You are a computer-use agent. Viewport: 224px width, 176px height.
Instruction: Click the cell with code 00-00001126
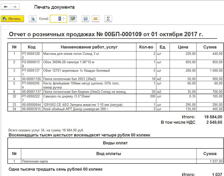(x=31, y=79)
